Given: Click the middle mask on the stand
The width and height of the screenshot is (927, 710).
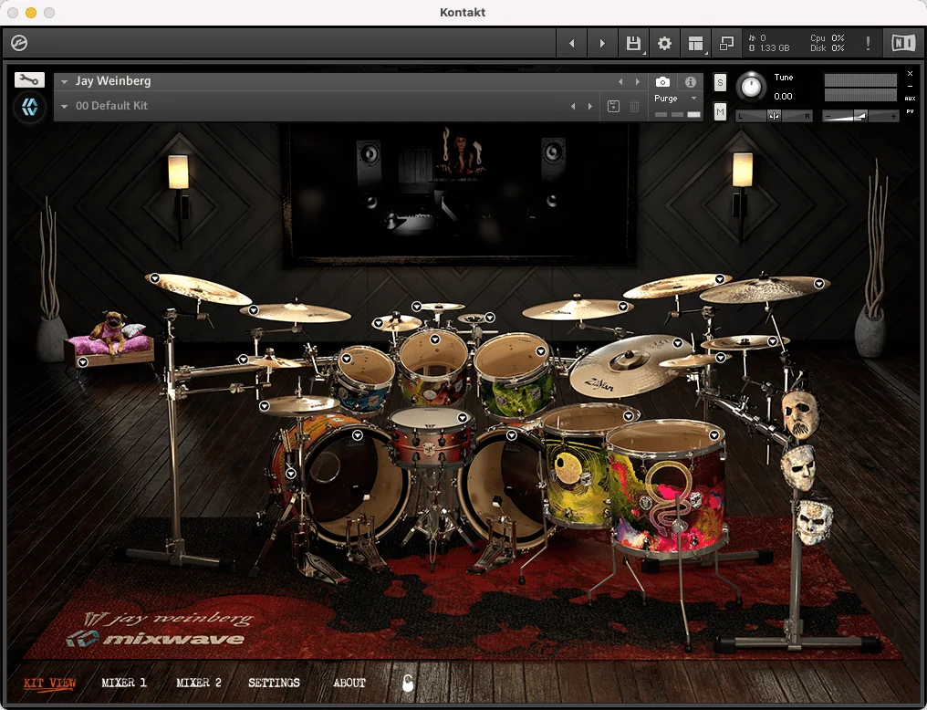Looking at the screenshot, I should pyautogui.click(x=799, y=467).
